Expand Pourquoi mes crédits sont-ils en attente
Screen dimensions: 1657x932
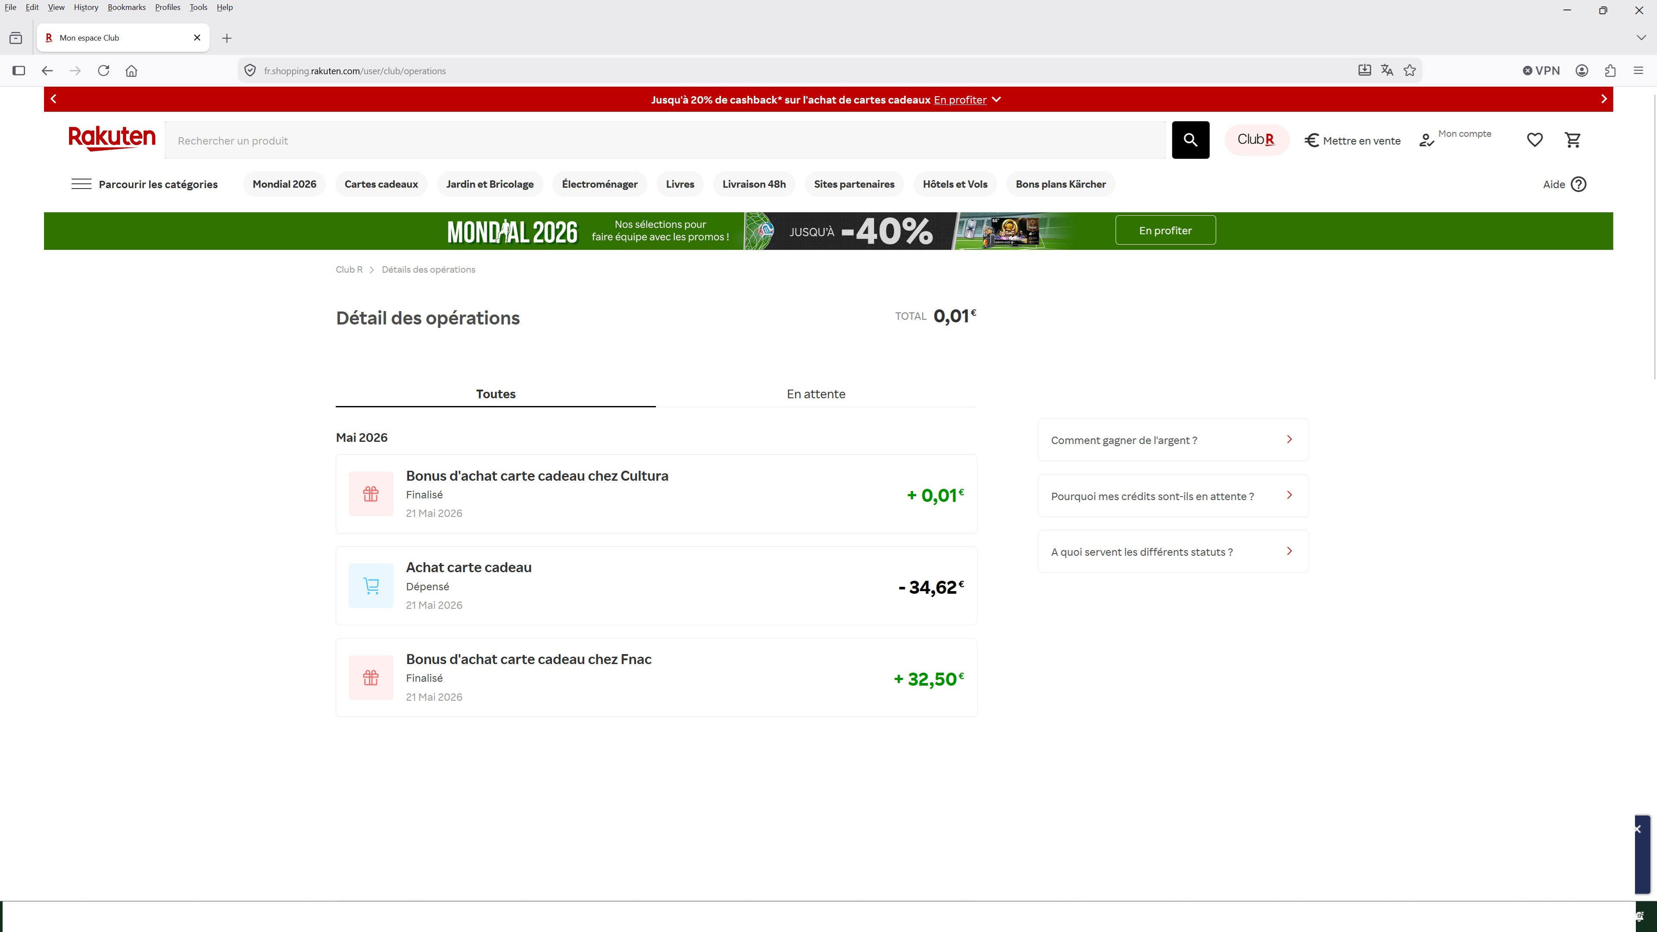click(x=1173, y=496)
